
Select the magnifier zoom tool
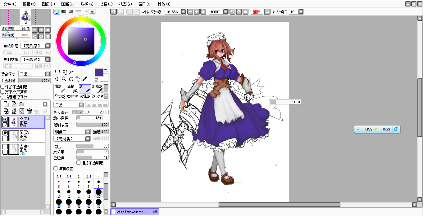tap(64, 79)
